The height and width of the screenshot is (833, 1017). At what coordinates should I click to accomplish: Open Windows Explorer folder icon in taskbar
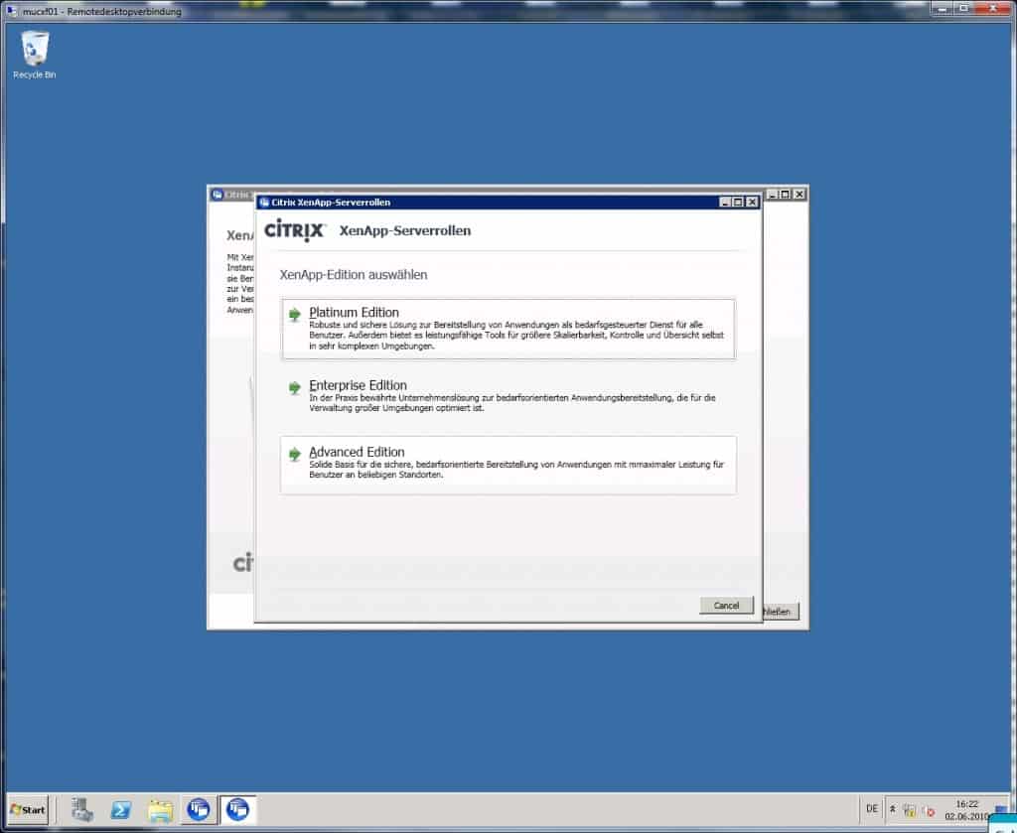(160, 809)
